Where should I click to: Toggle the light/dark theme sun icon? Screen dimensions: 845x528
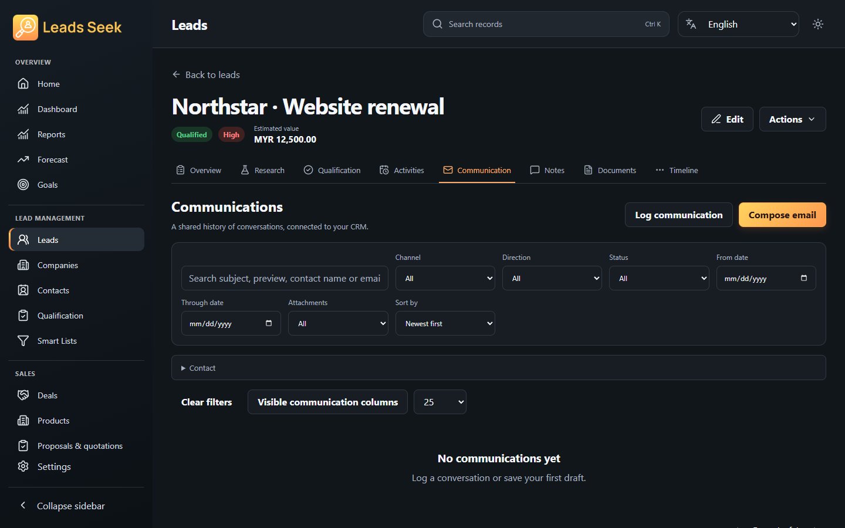click(x=818, y=24)
